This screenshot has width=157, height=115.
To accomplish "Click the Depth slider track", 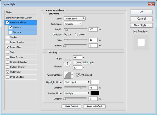I will click(75, 29).
